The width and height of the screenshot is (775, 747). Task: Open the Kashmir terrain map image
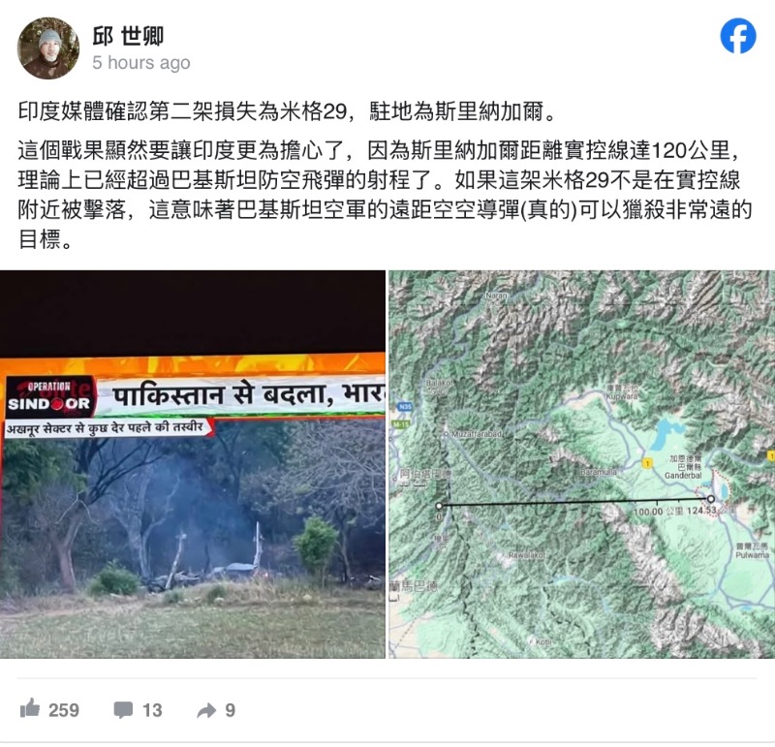pyautogui.click(x=582, y=464)
